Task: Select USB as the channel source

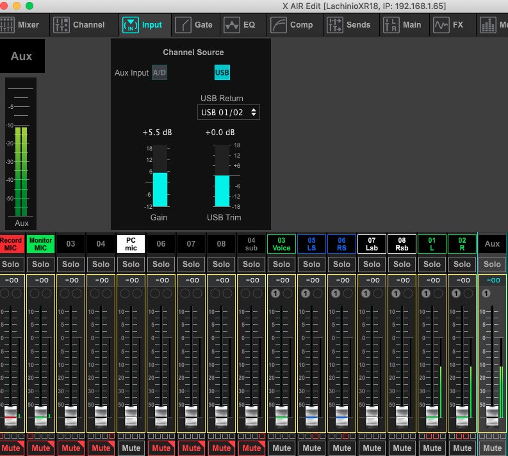Action: pos(222,73)
